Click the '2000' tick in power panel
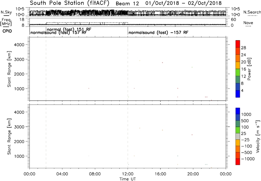261x181 pixels. coord(19,74)
